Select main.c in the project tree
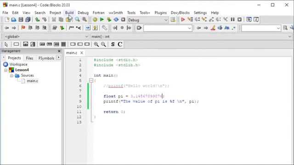 [x=33, y=81]
